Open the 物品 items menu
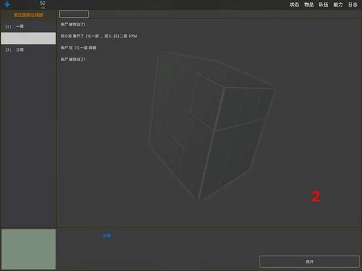This screenshot has height=271, width=362. coord(309,5)
